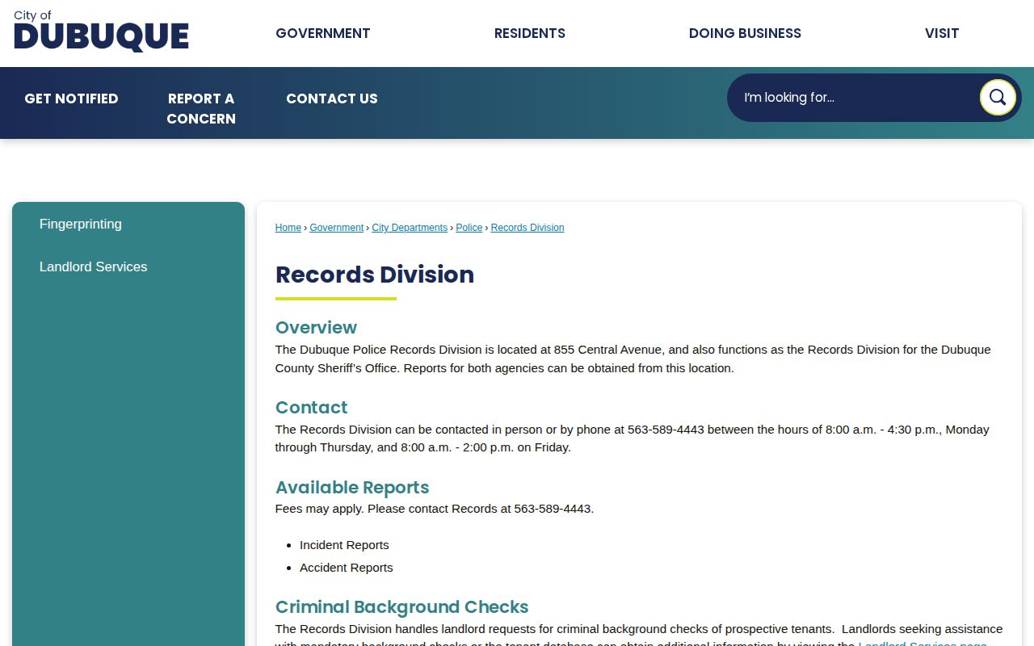Click the Criminal Background Checks heading
Screen dimensions: 1034x646
pos(402,606)
